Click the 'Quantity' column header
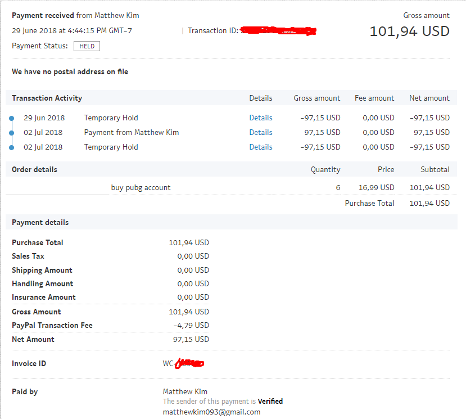 pos(325,169)
